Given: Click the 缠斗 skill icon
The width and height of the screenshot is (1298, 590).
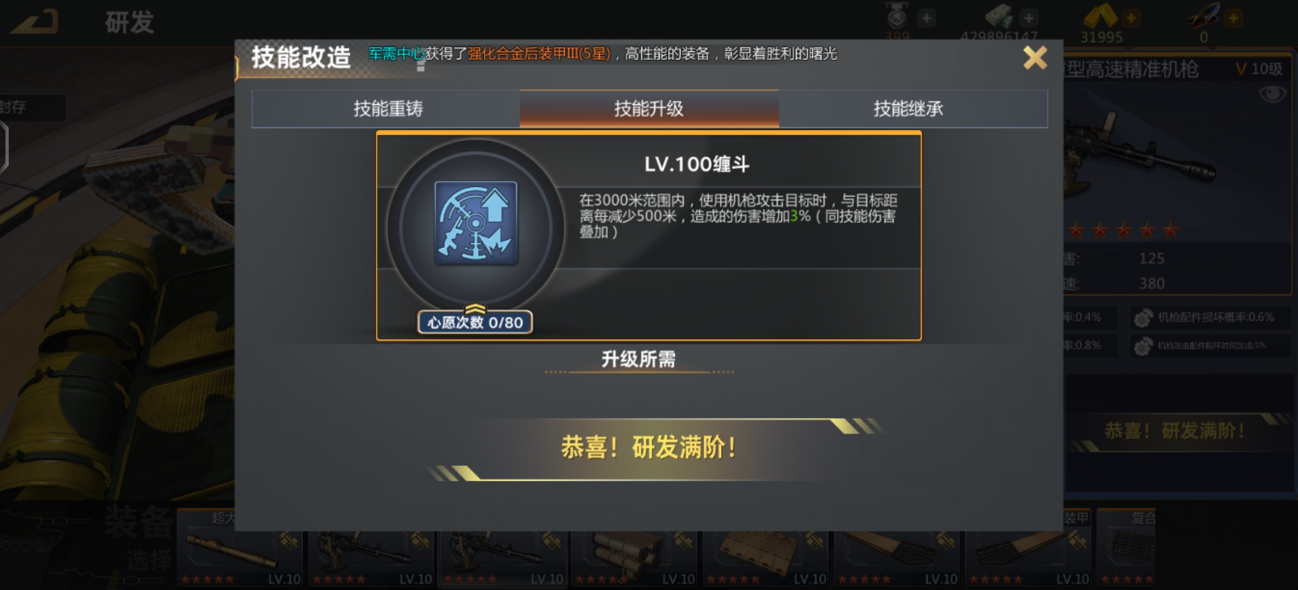Looking at the screenshot, I should point(475,223).
